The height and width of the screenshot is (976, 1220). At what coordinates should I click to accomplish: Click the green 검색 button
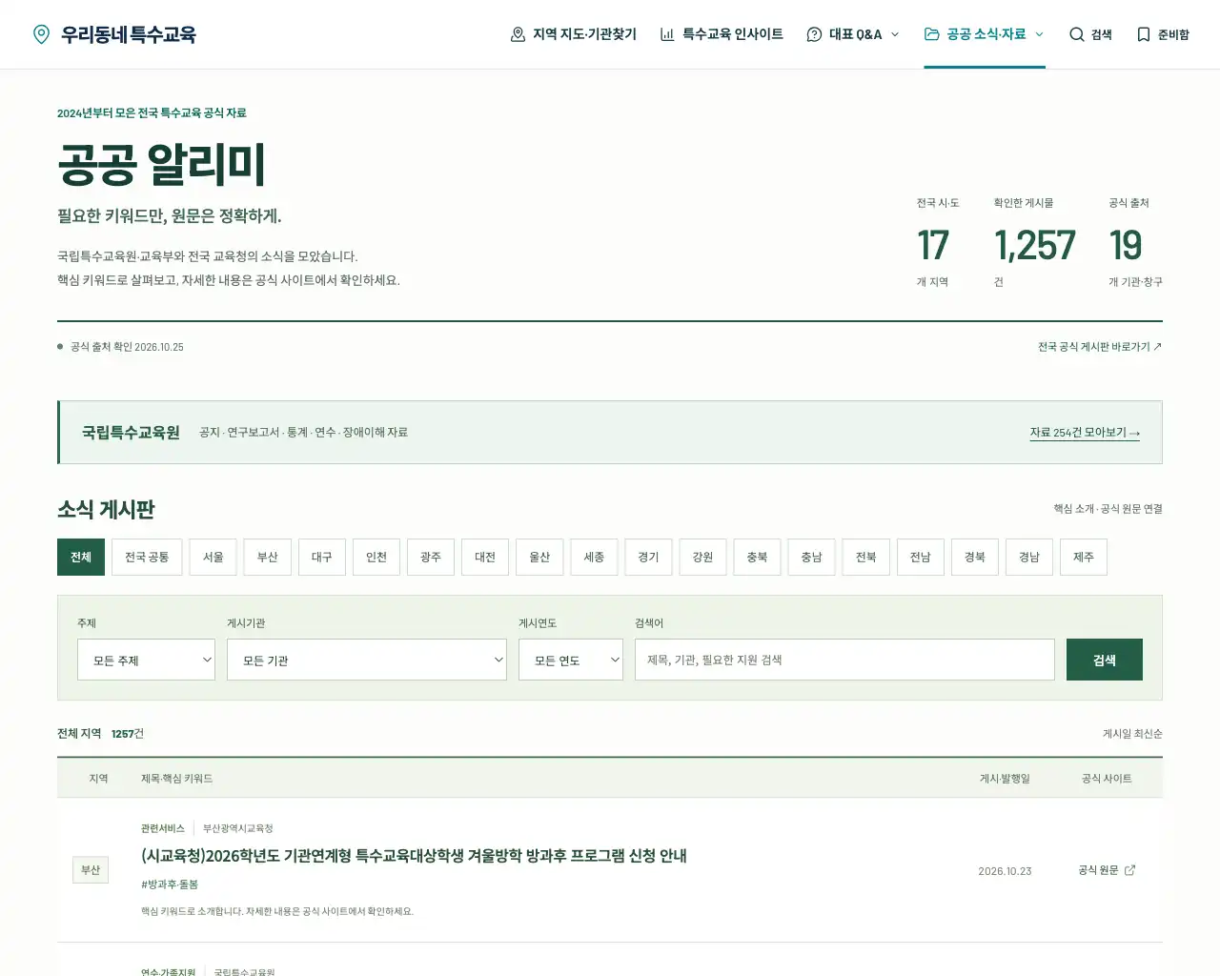click(x=1104, y=660)
